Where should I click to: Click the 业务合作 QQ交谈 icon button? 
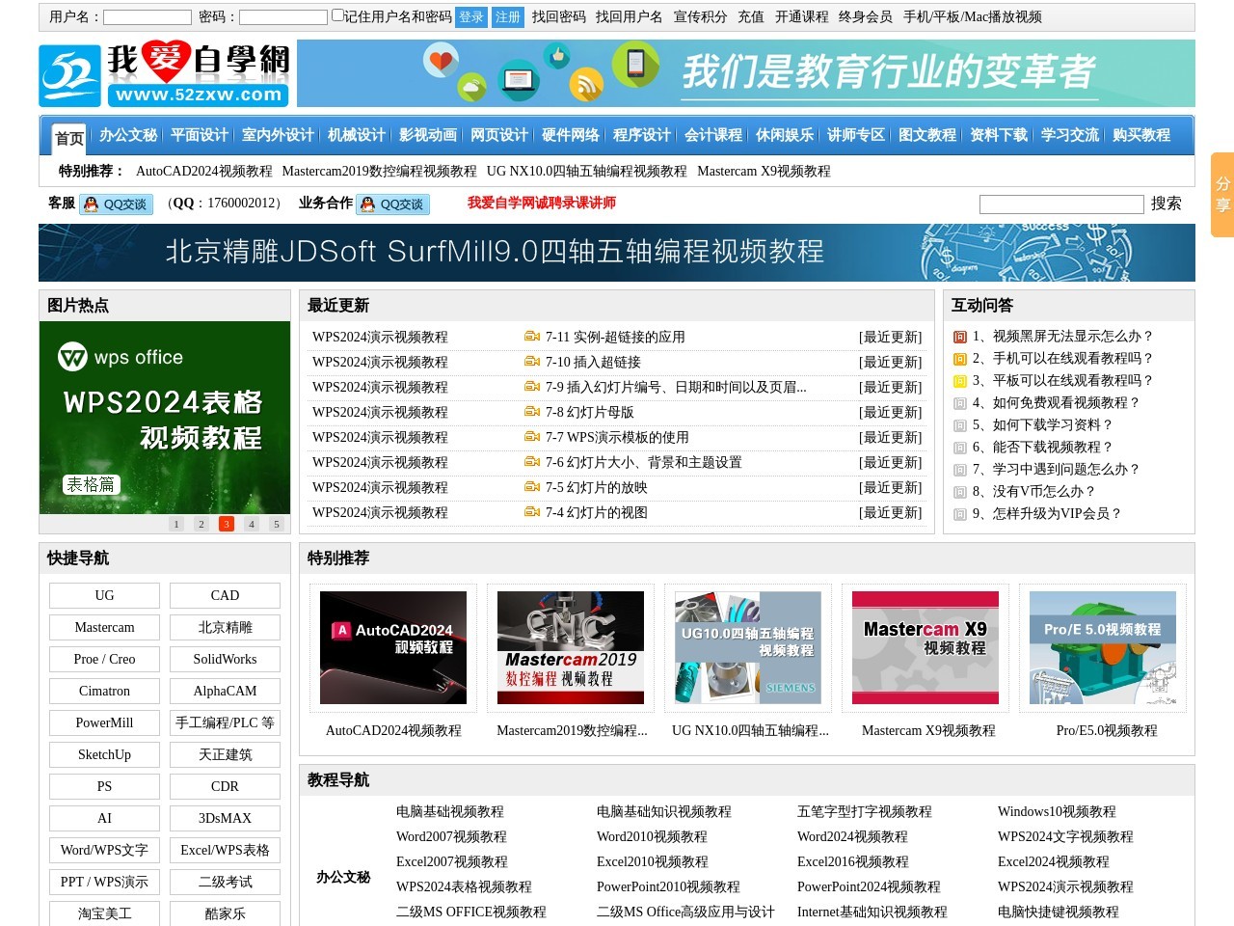392,204
